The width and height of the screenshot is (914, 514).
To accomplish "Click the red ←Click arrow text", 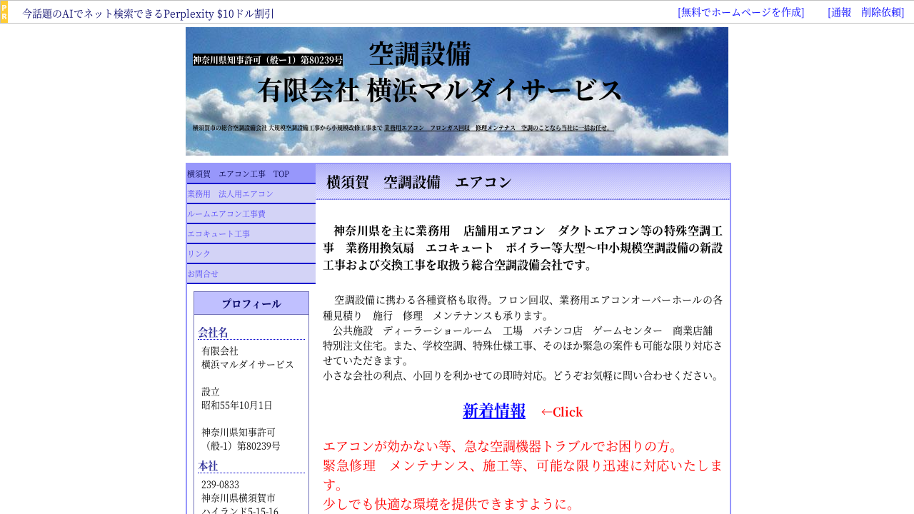I will (x=561, y=412).
